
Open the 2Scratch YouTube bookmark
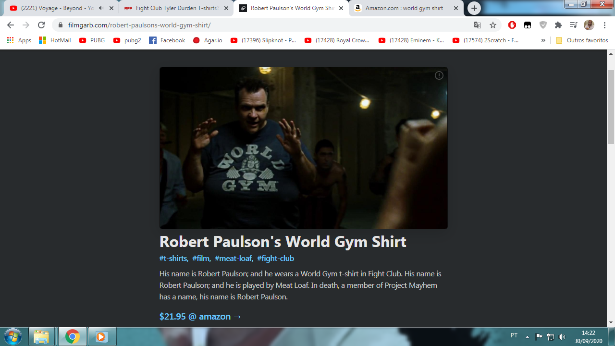(486, 40)
